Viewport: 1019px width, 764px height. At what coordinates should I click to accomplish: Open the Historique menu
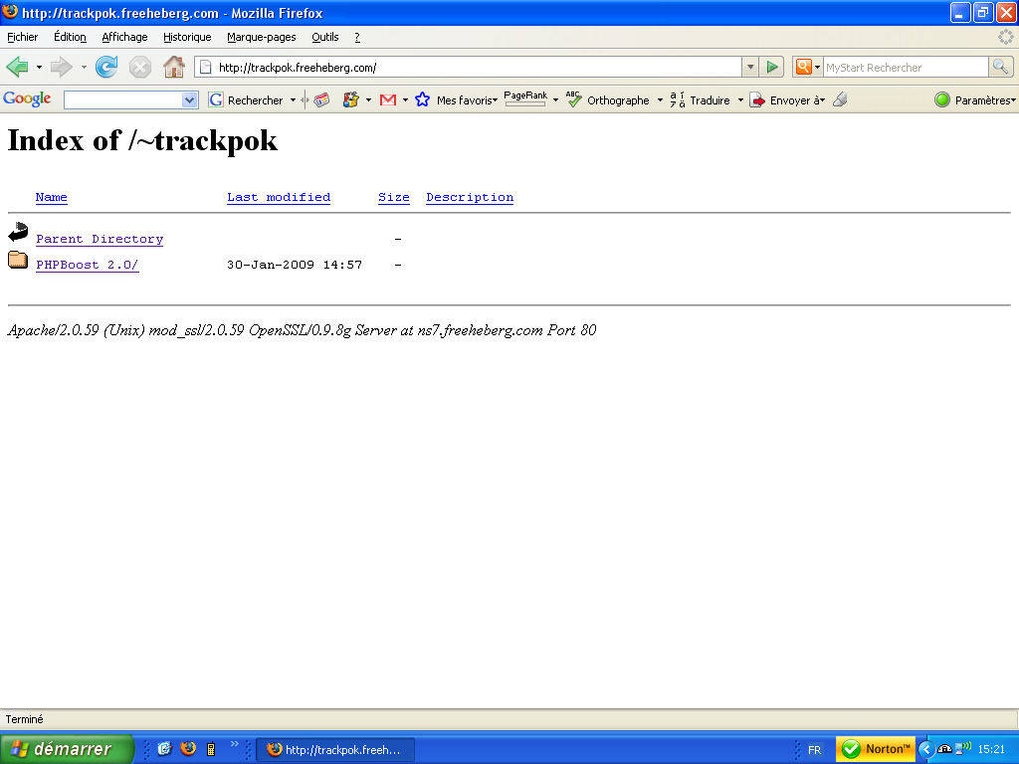point(187,37)
